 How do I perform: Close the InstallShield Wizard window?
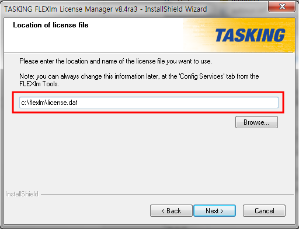click(282, 6)
